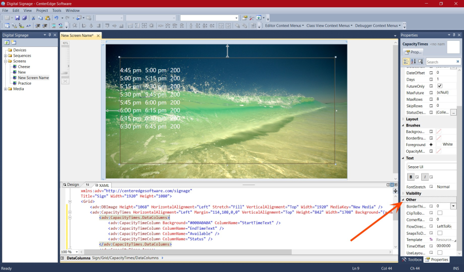Clear the Properties search box with X
464x272 pixels.
tap(457, 61)
